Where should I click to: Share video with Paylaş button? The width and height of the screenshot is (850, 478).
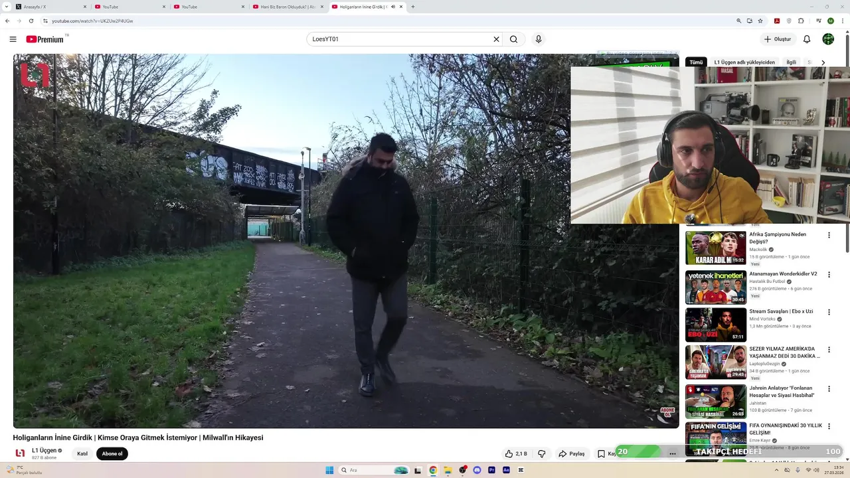[x=572, y=453]
